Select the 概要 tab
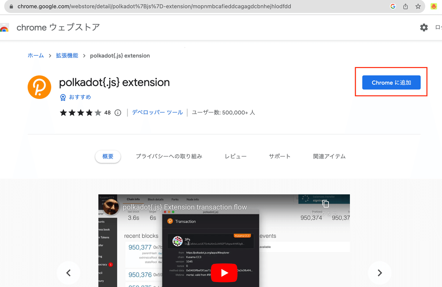 108,156
